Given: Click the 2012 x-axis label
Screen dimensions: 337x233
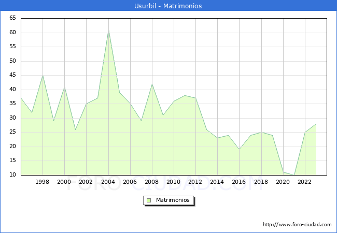Looking at the screenshot, I should point(195,182).
